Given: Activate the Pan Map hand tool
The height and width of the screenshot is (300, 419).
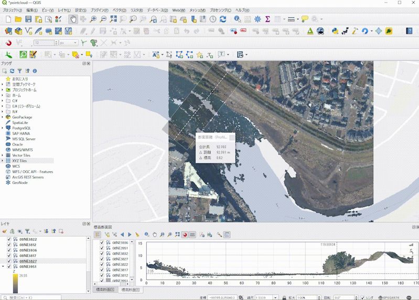Looking at the screenshot, I should coord(73,19).
